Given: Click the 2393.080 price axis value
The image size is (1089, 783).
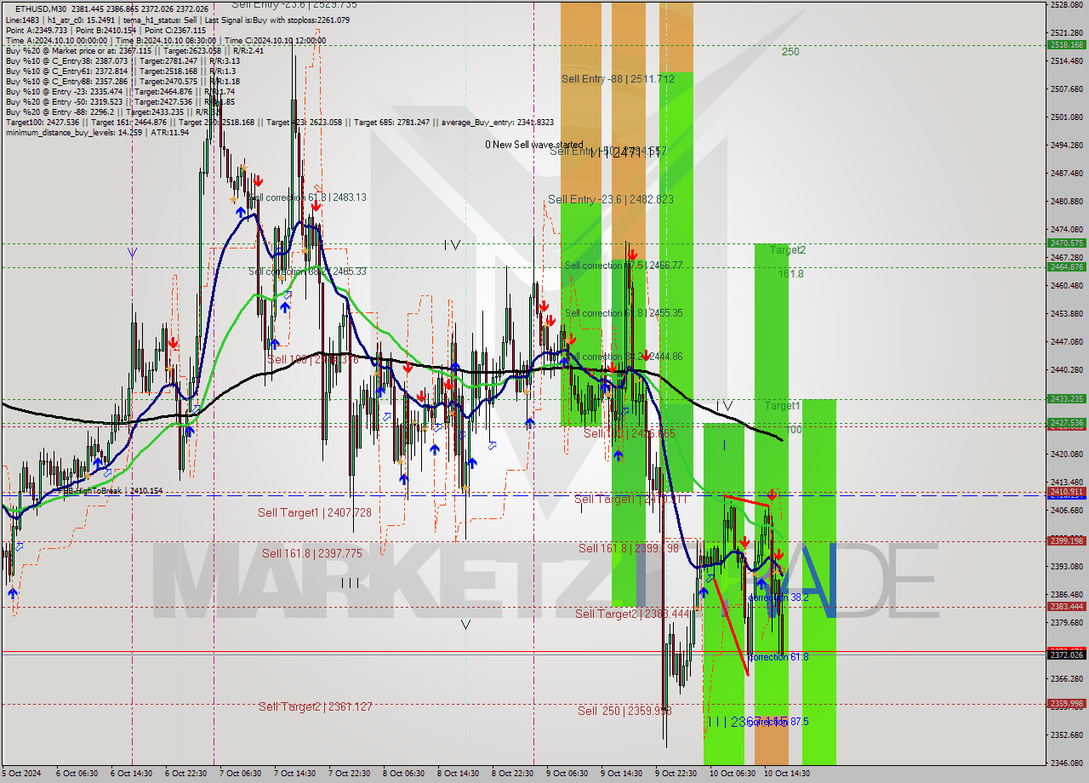Looking at the screenshot, I should pos(1066,566).
